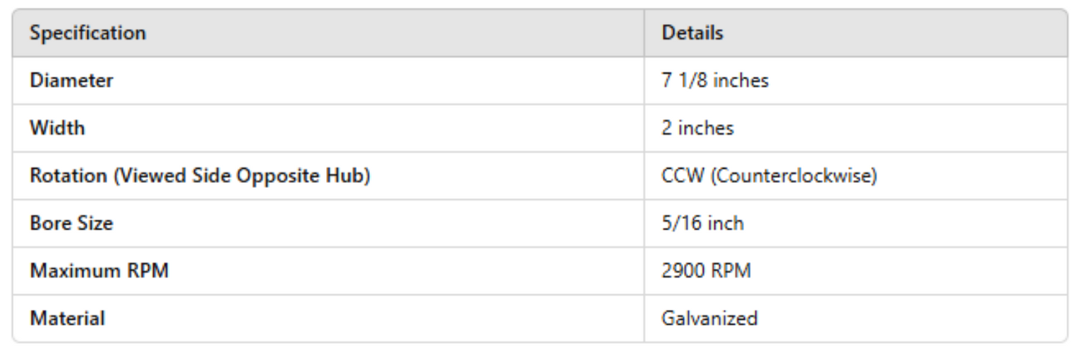Screen dimensions: 1080x353
Task: Click the 5/16 inch value
Action: click(702, 223)
